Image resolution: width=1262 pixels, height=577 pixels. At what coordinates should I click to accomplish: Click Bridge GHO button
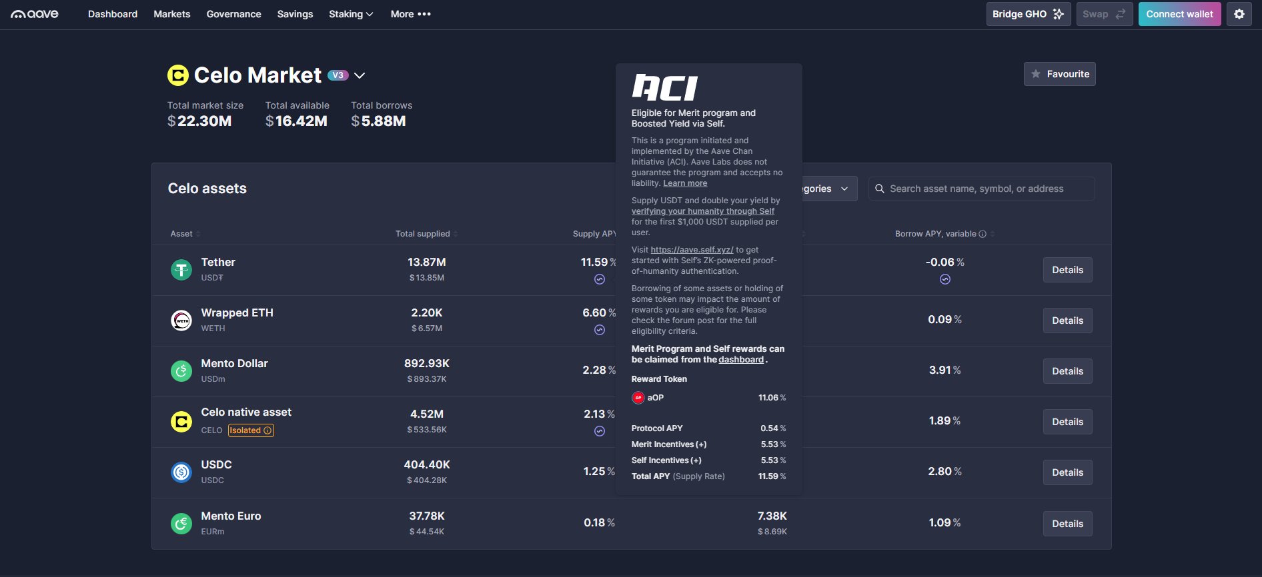pos(1029,14)
